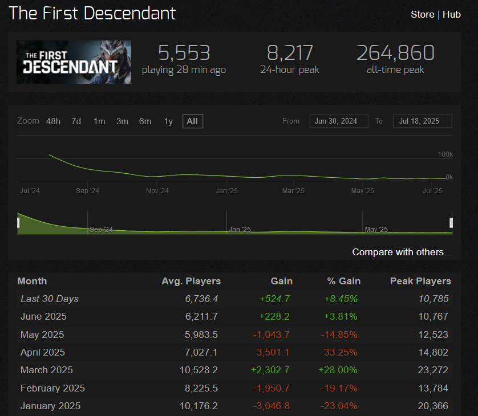Image resolution: width=478 pixels, height=416 pixels.
Task: Click peak players value 20,366
Action: click(433, 406)
